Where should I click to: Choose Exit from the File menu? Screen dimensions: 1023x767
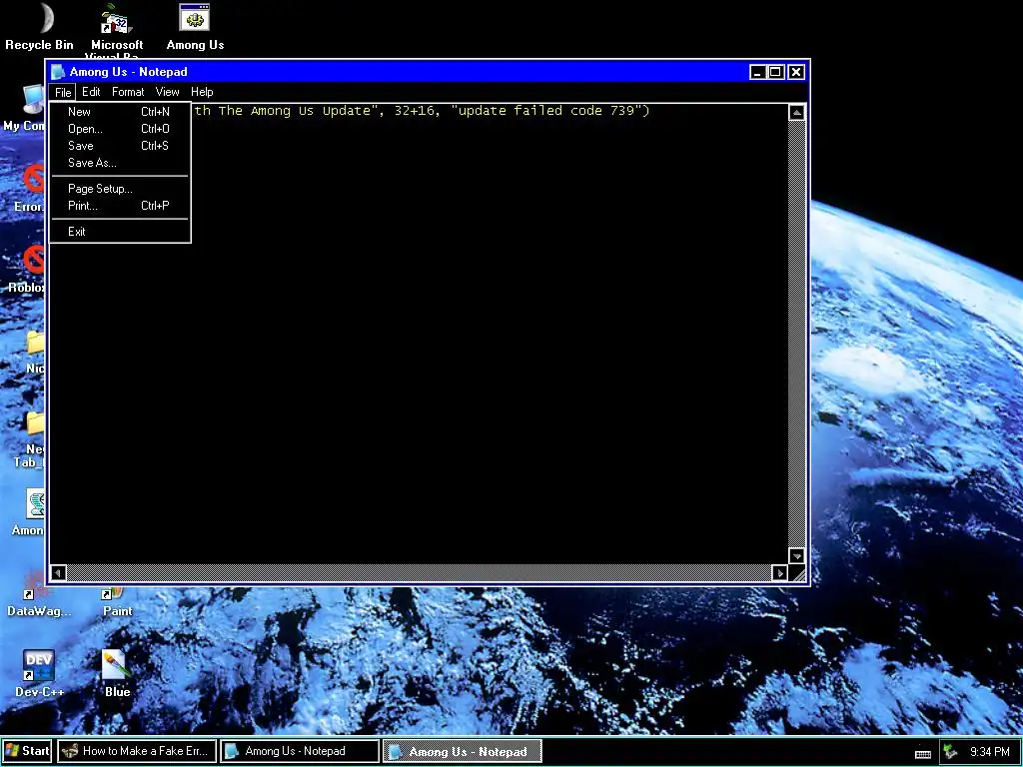point(120,232)
